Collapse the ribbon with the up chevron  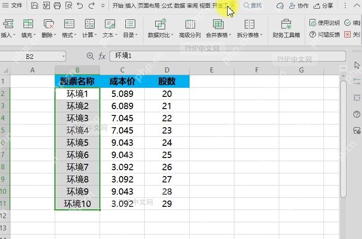pos(357,5)
